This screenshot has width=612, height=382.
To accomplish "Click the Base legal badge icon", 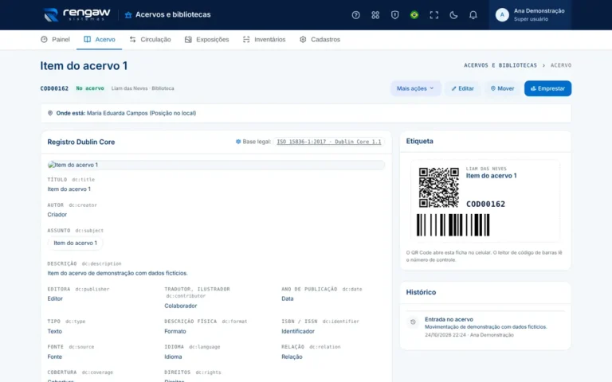I will tap(238, 142).
